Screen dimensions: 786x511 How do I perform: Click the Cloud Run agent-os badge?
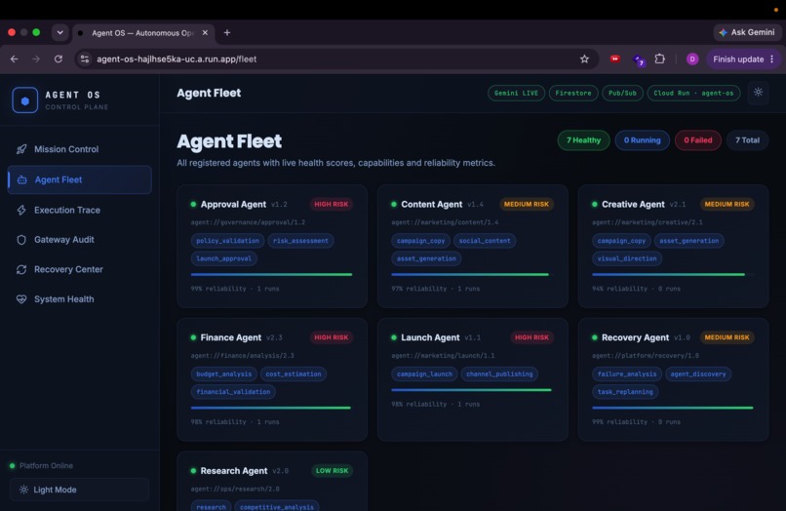point(693,93)
